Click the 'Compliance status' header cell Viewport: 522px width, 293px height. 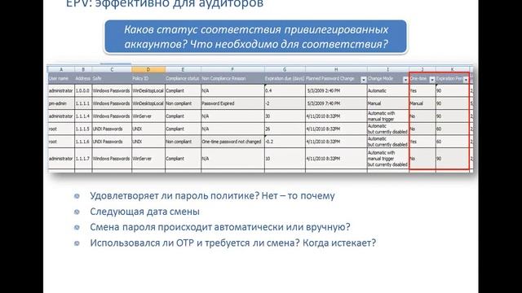tap(183, 79)
